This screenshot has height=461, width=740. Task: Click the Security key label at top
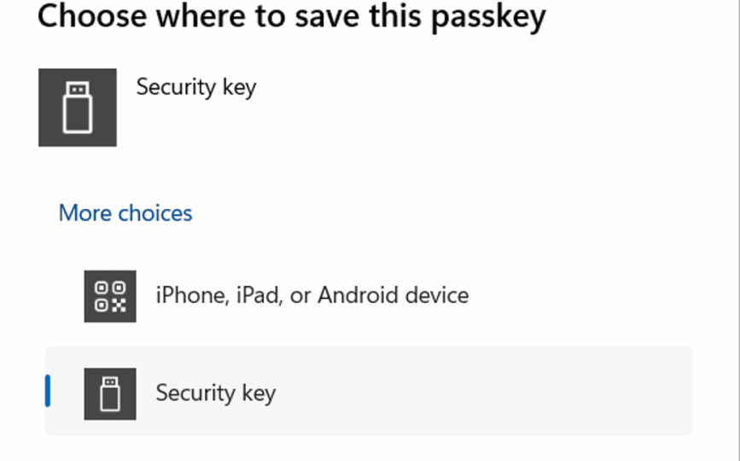(x=196, y=87)
